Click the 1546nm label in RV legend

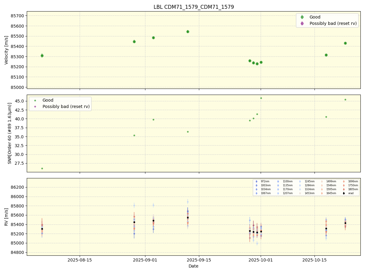[331, 185]
